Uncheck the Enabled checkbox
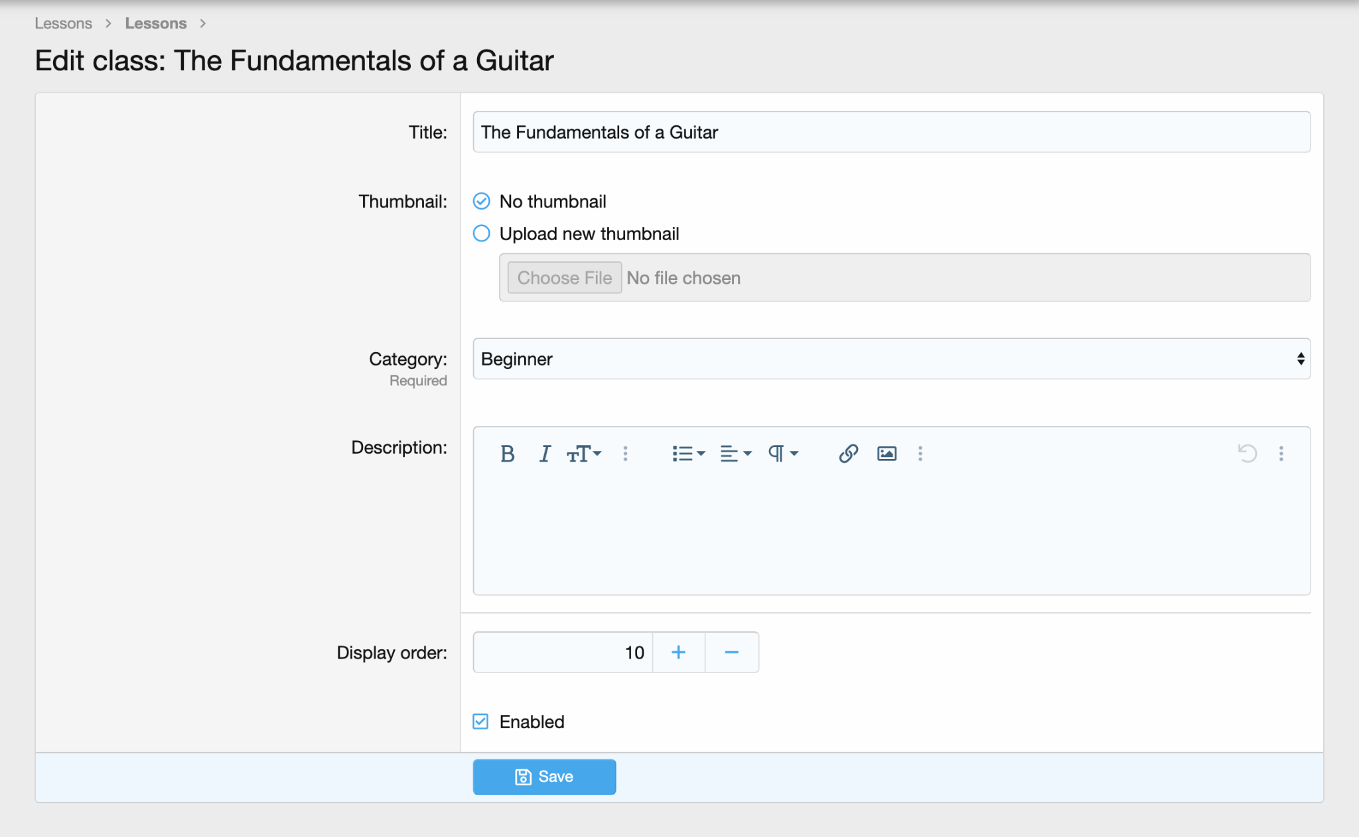 [481, 722]
